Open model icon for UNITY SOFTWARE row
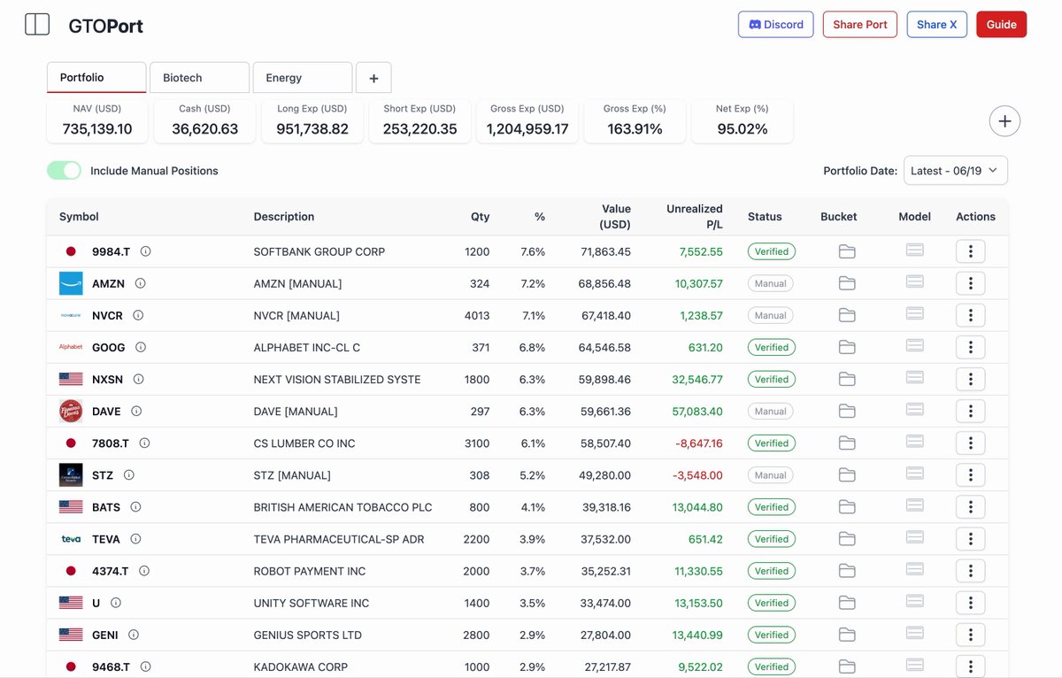 click(915, 602)
